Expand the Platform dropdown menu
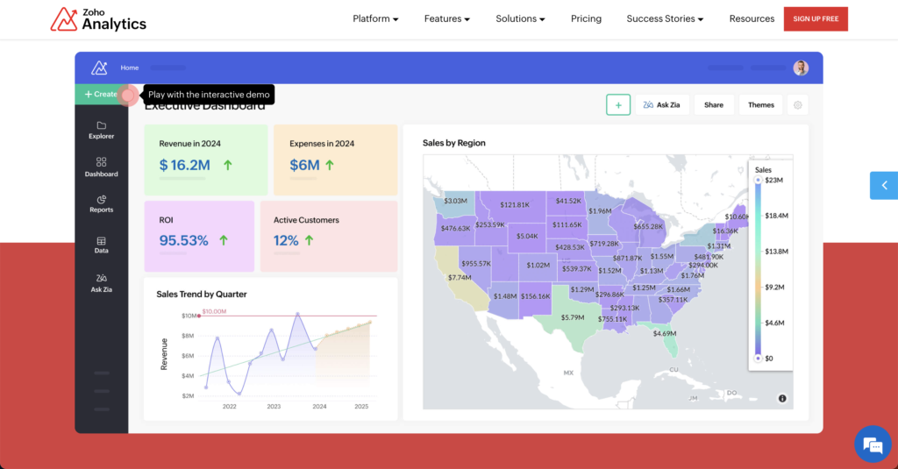898x469 pixels. (x=375, y=18)
